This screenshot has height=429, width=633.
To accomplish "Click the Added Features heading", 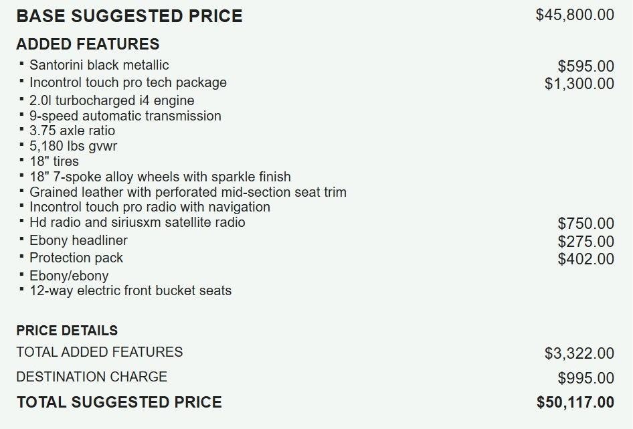I will [88, 44].
